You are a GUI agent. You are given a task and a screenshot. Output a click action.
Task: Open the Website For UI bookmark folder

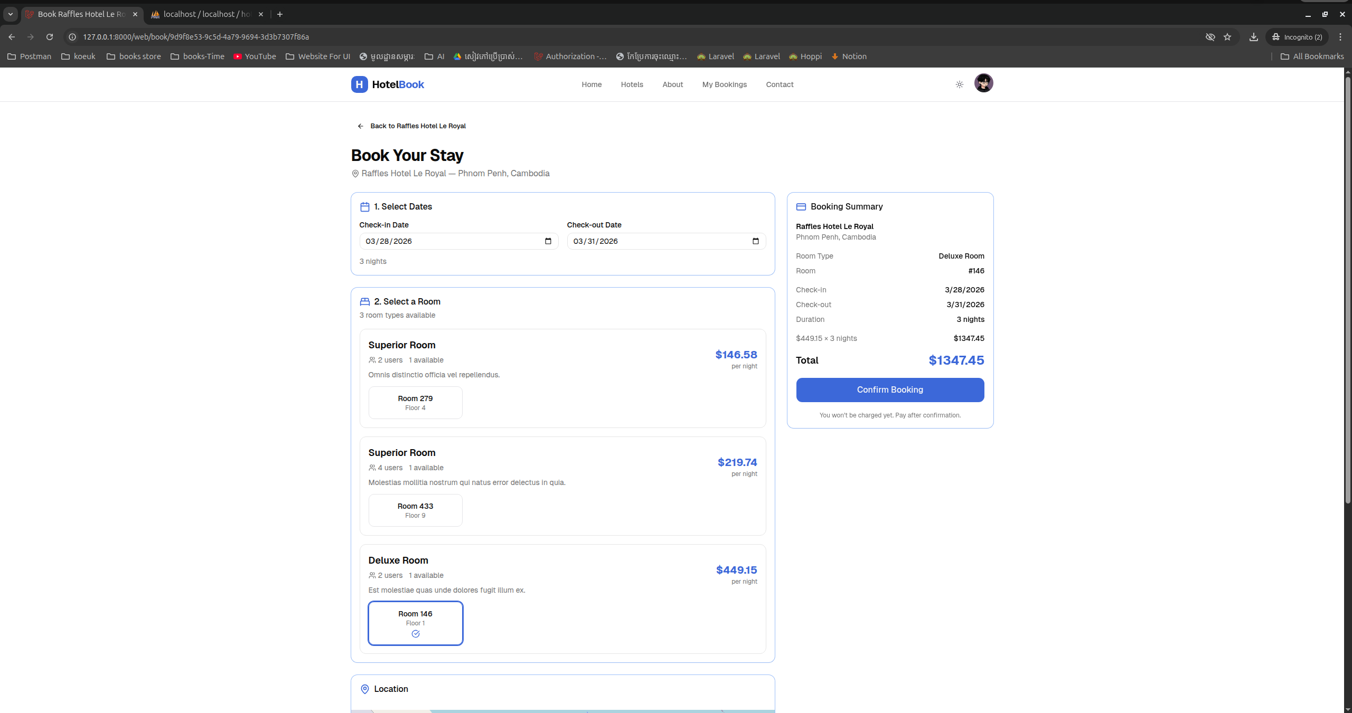tap(318, 56)
